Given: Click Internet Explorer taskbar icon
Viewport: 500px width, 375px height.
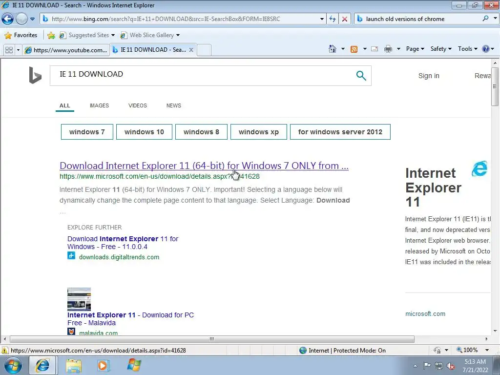Looking at the screenshot, I should (42, 365).
